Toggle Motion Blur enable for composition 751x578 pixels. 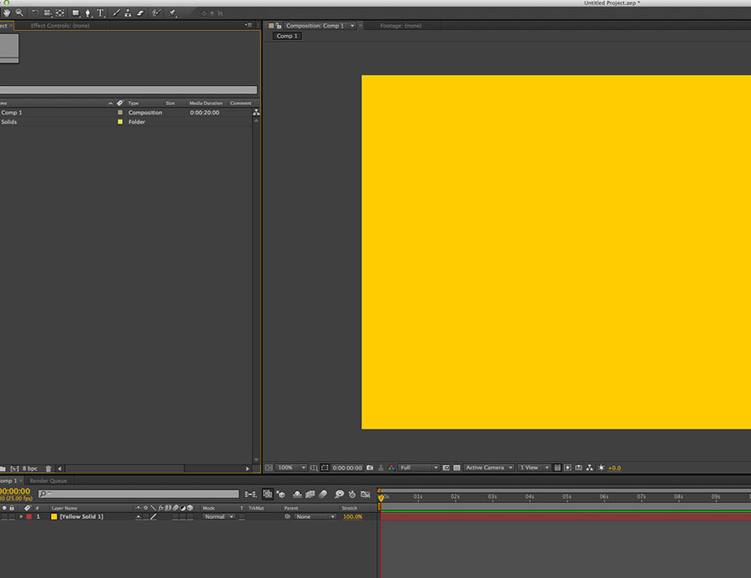323,495
